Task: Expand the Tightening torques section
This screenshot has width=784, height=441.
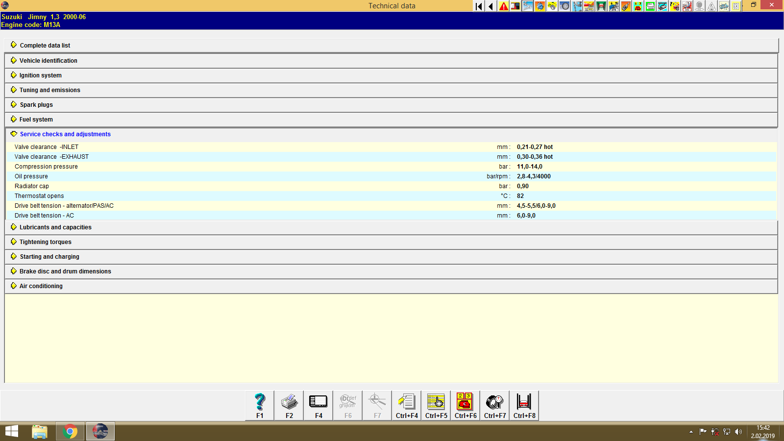Action: (45, 242)
